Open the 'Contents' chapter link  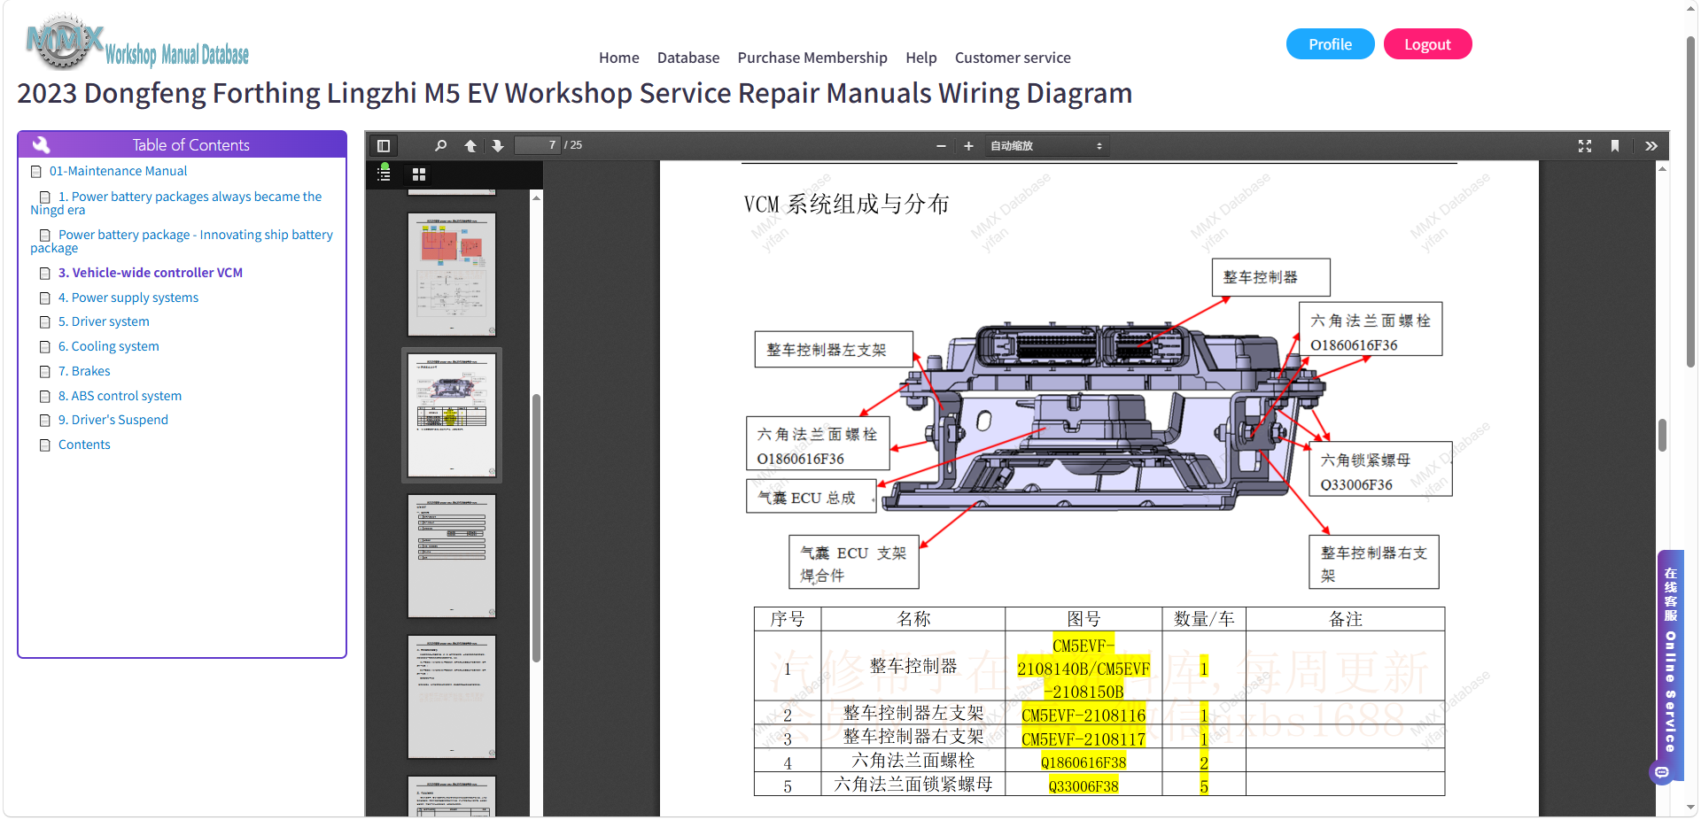84,445
